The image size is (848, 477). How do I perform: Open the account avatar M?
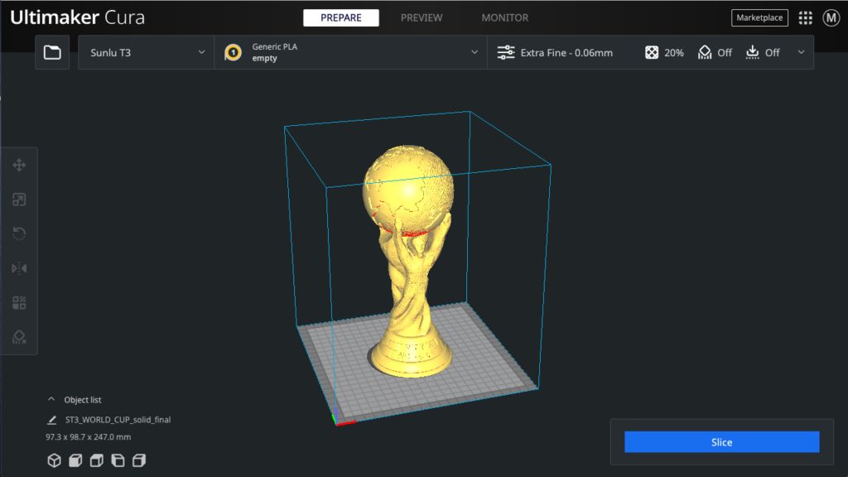pyautogui.click(x=831, y=18)
